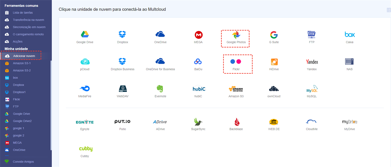Image resolution: width=391 pixels, height=167 pixels.
Task: Choose the Egnyte cloud icon
Action: pos(85,122)
